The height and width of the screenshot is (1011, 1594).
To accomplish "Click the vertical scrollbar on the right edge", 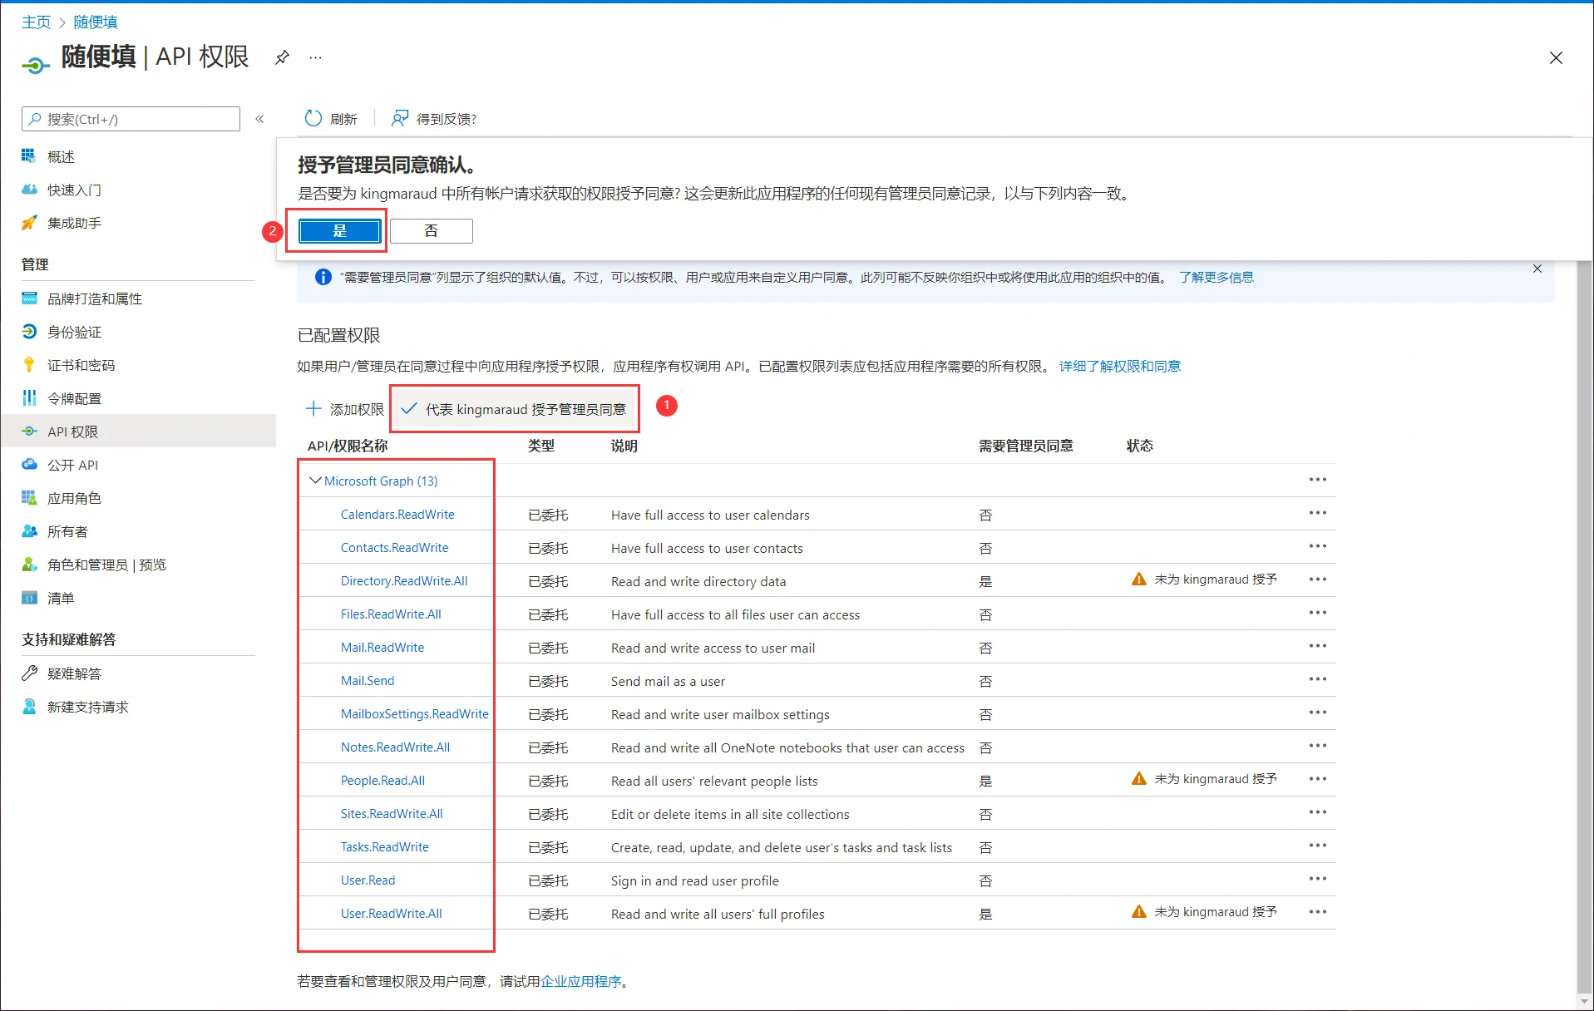I will point(1584,624).
